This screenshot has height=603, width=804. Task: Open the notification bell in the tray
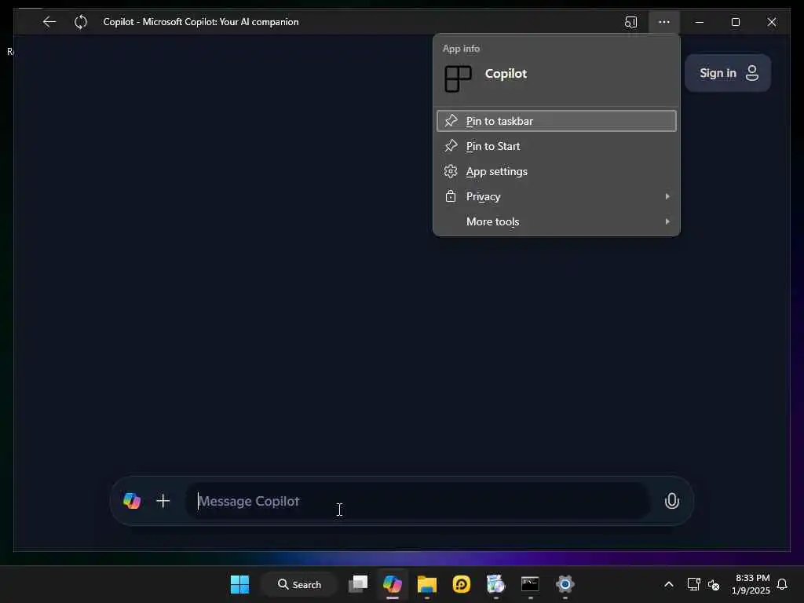[x=782, y=584]
